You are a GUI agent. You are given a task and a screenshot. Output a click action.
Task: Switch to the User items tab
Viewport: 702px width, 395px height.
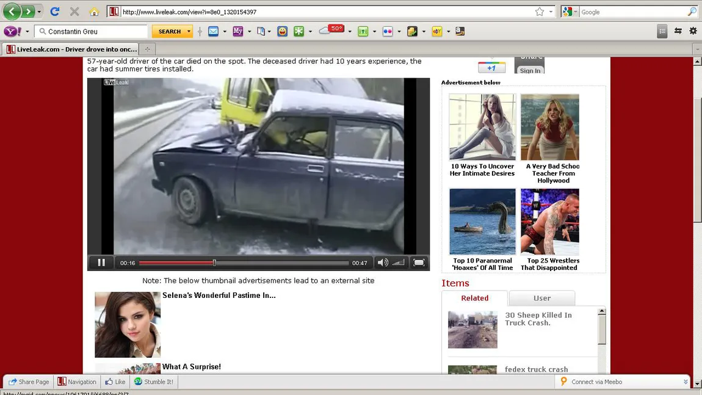tap(541, 299)
